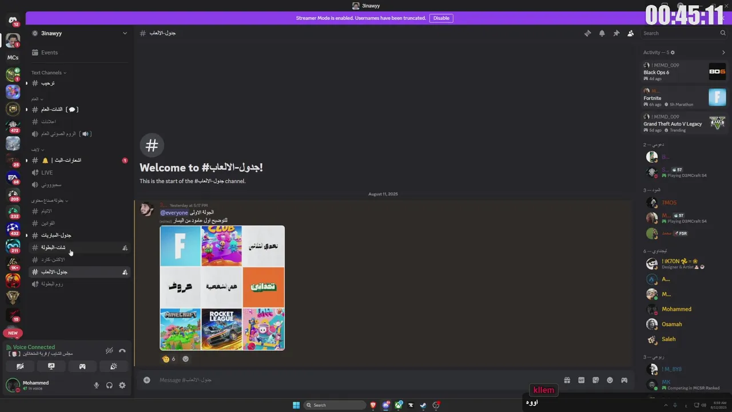This screenshot has width=732, height=412.
Task: Open Steam from the taskbar
Action: [x=423, y=405]
